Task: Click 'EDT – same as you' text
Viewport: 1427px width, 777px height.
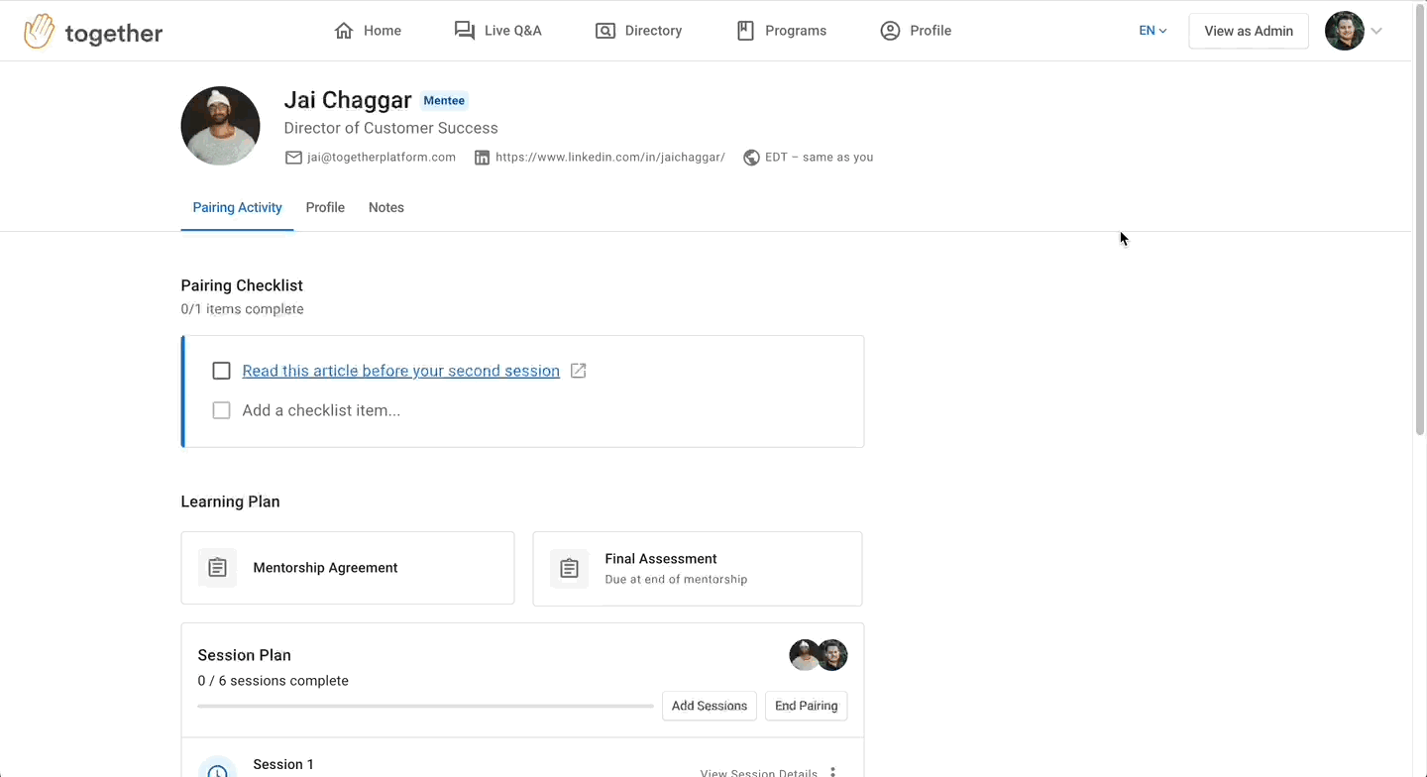Action: pyautogui.click(x=820, y=158)
